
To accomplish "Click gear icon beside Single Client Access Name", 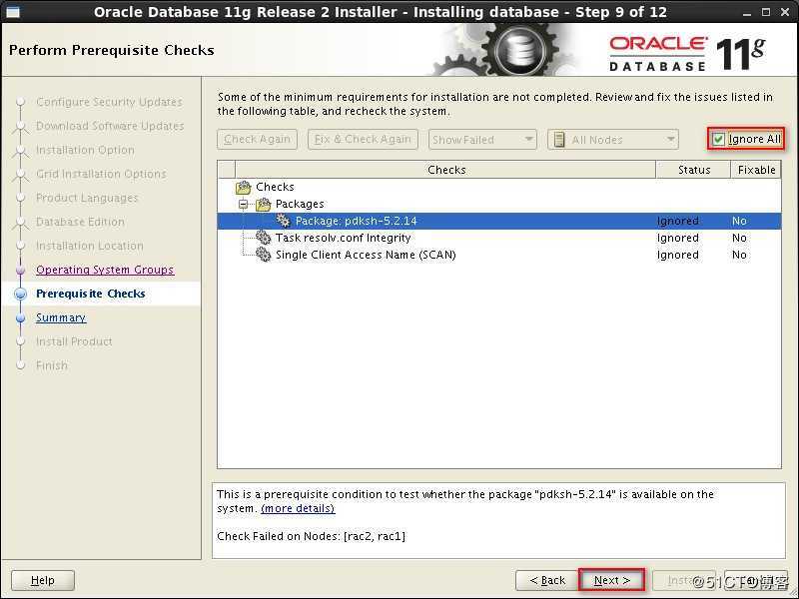I will tap(263, 255).
